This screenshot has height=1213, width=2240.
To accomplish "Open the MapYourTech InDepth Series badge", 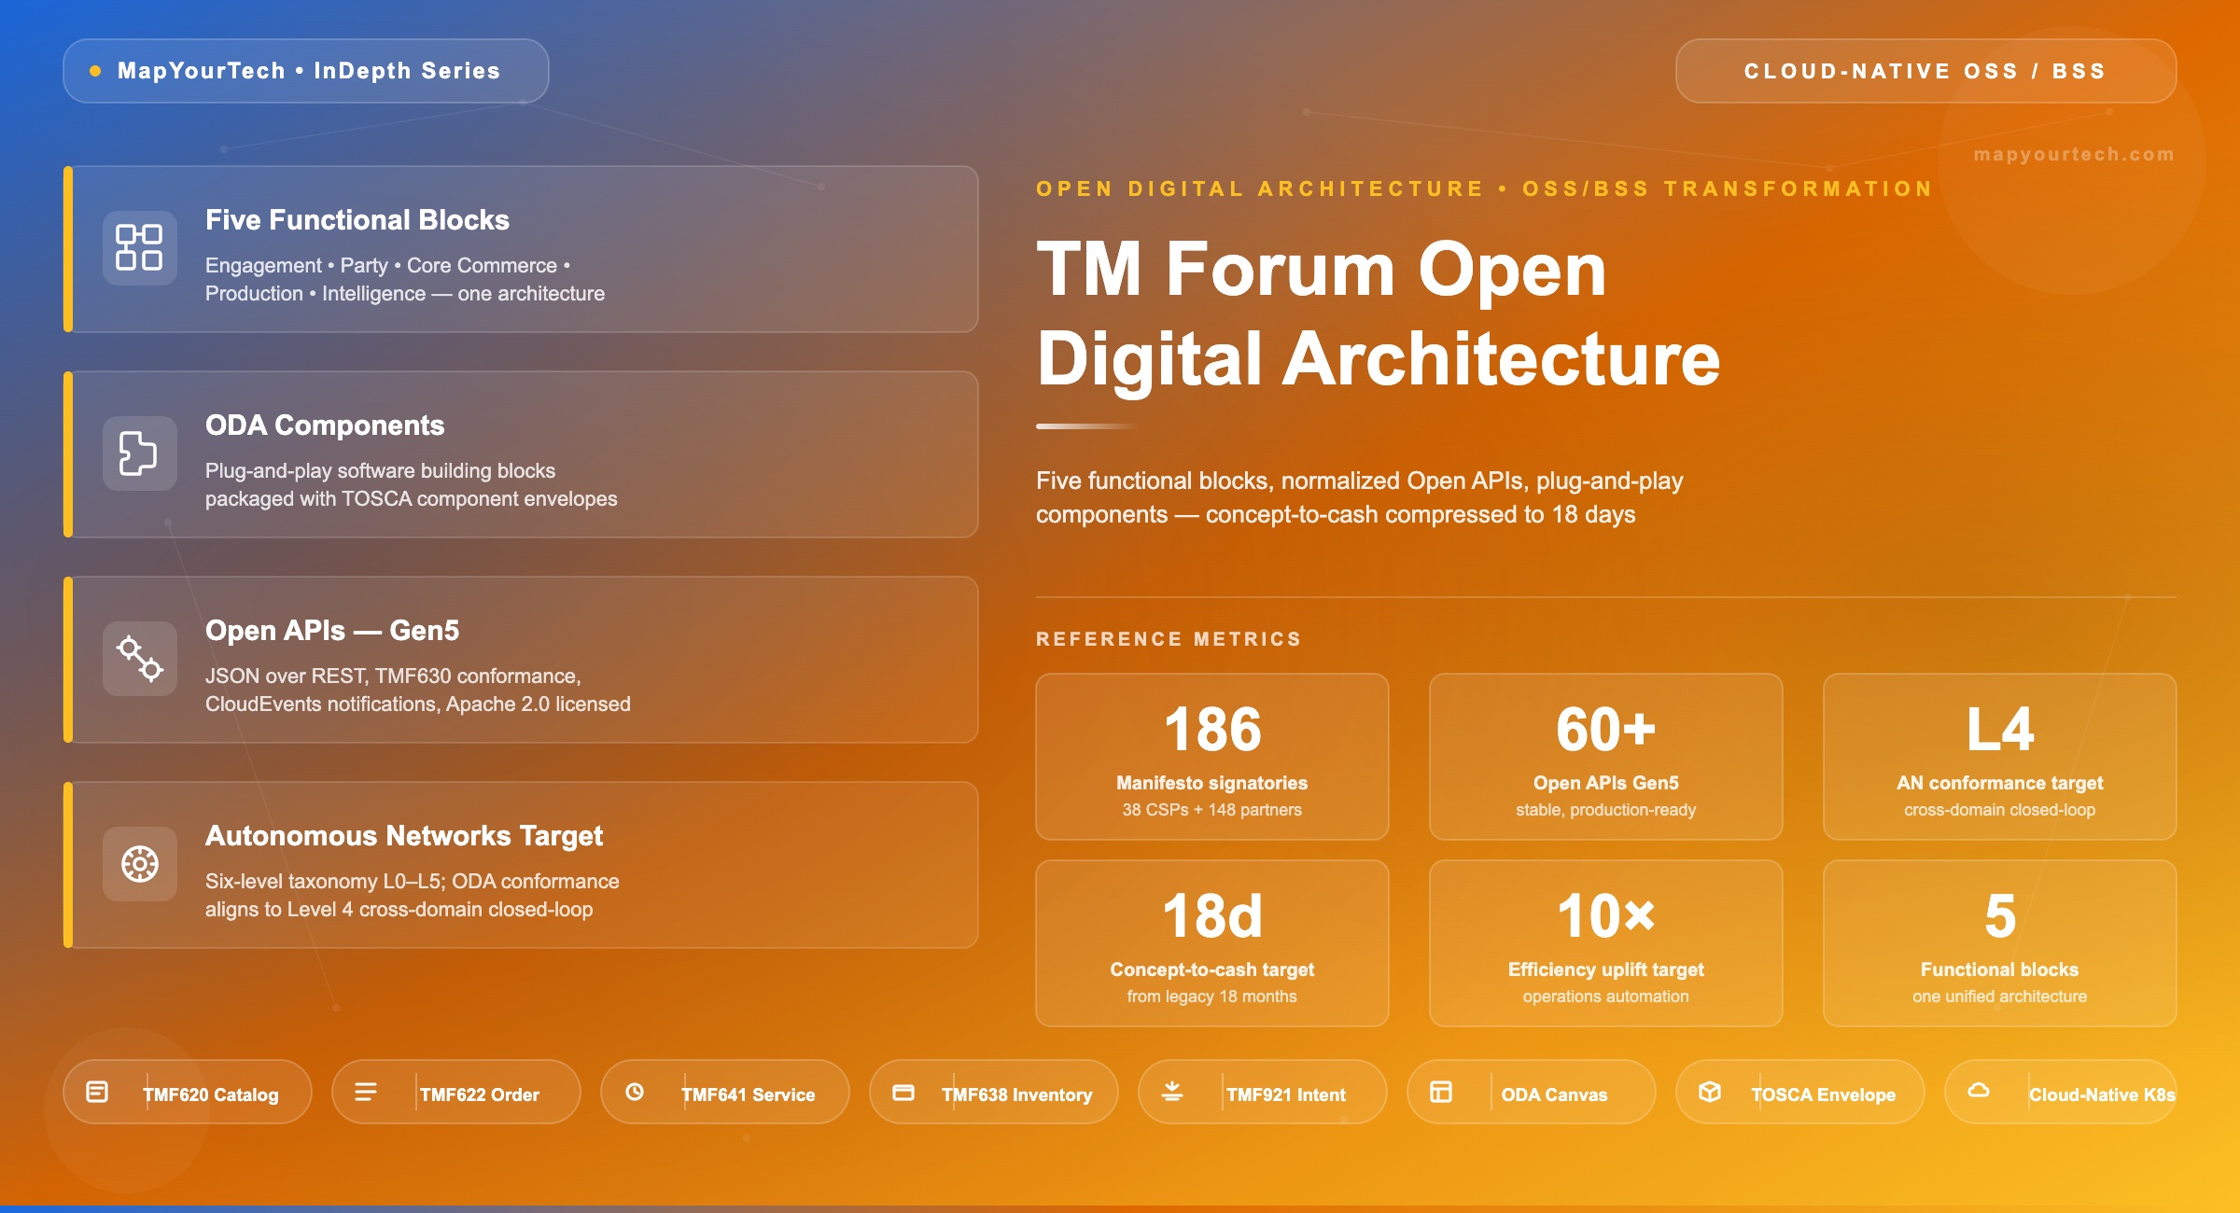I will (306, 71).
